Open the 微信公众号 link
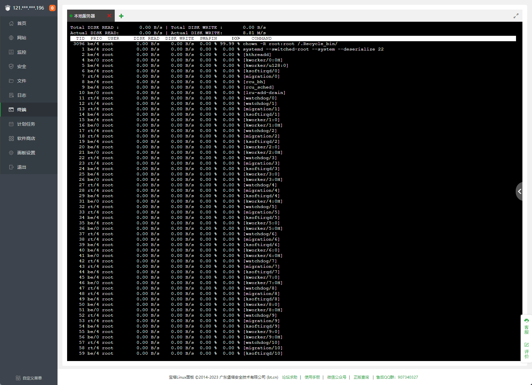Image resolution: width=532 pixels, height=385 pixels. [337, 377]
